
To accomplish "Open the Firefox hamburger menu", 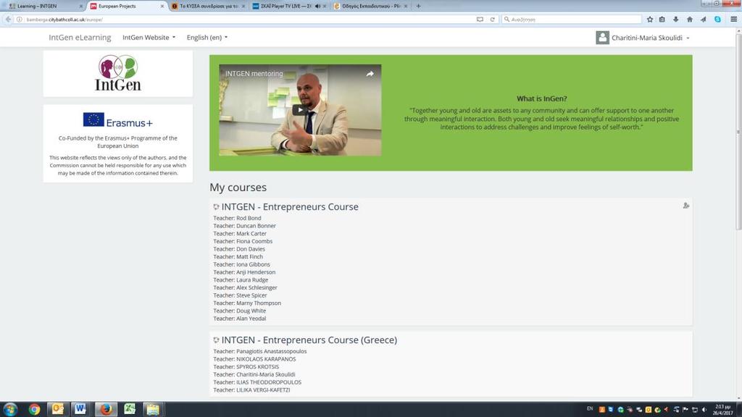I will 733,20.
